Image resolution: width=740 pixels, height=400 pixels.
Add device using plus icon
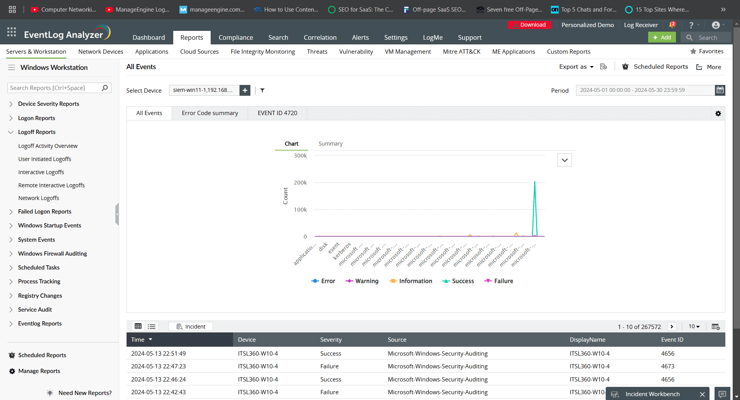[245, 90]
